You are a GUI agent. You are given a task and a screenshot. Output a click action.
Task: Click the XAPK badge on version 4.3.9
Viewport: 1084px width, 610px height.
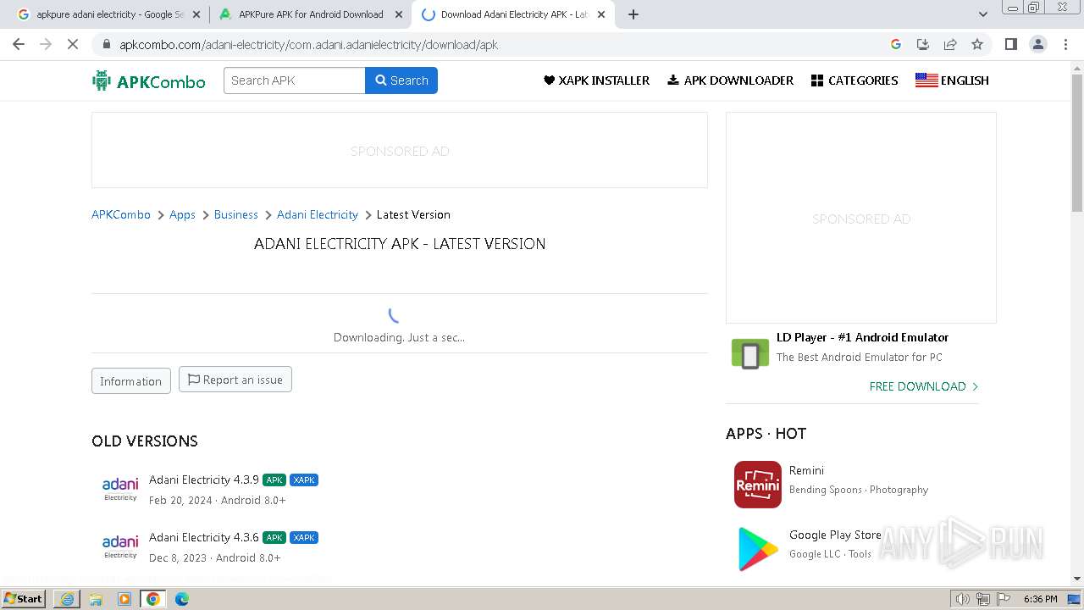[x=304, y=480]
